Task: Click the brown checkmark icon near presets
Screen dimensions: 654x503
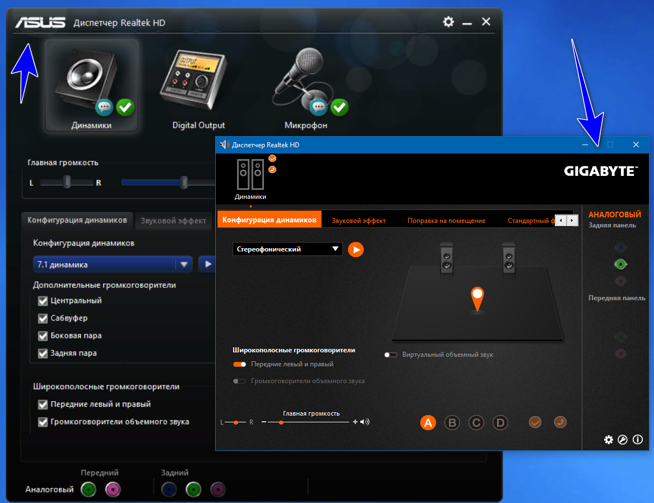Action: pyautogui.click(x=535, y=422)
